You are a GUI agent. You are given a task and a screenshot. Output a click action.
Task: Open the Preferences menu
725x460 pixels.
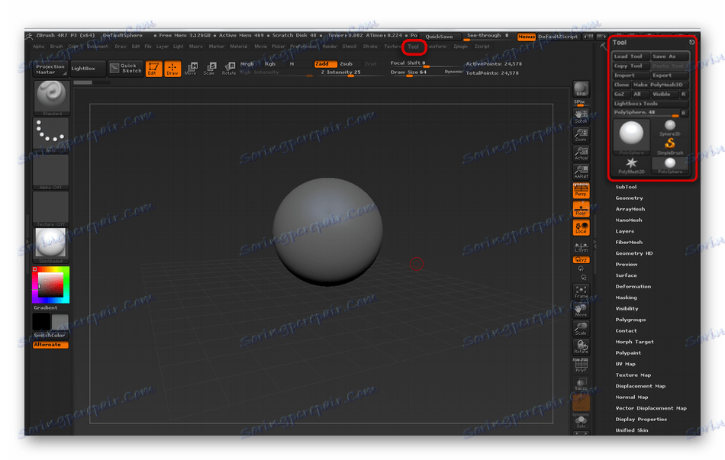coord(304,47)
